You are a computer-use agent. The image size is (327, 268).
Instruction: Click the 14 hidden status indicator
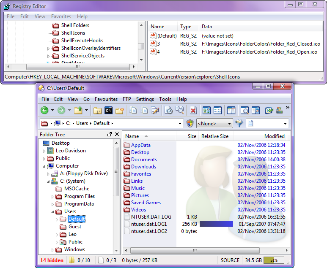52,260
